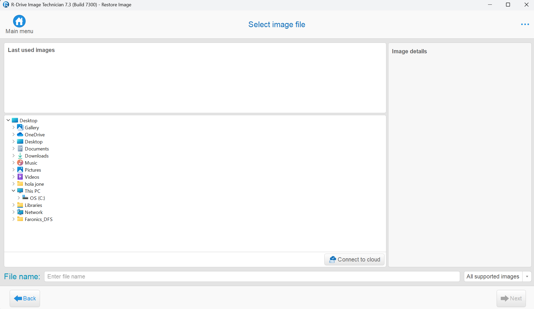Screen dimensions: 534x309
Task: Click in the File name input field
Action: pos(252,276)
